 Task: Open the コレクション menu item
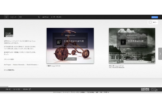(x=45, y=17)
